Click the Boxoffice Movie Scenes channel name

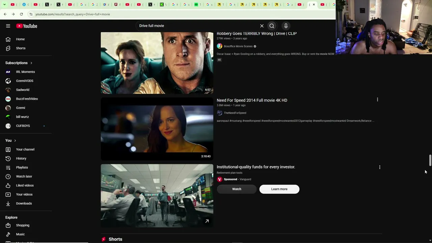(x=238, y=46)
